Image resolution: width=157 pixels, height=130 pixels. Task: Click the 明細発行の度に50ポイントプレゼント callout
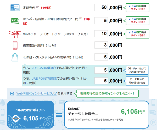pyautogui.click(x=108, y=93)
